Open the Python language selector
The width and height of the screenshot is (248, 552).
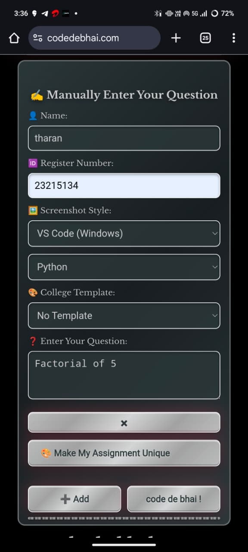[x=124, y=267]
